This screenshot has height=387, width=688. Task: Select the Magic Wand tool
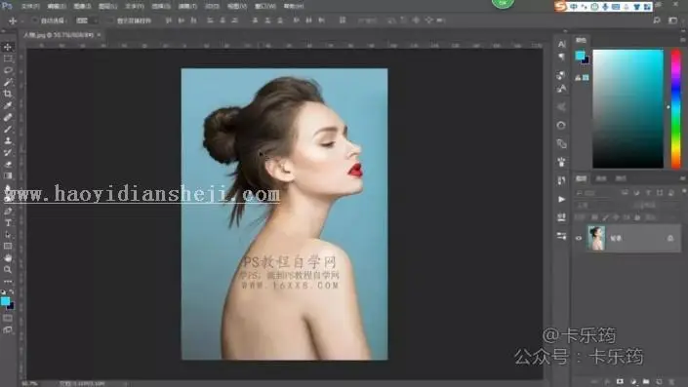(8, 82)
